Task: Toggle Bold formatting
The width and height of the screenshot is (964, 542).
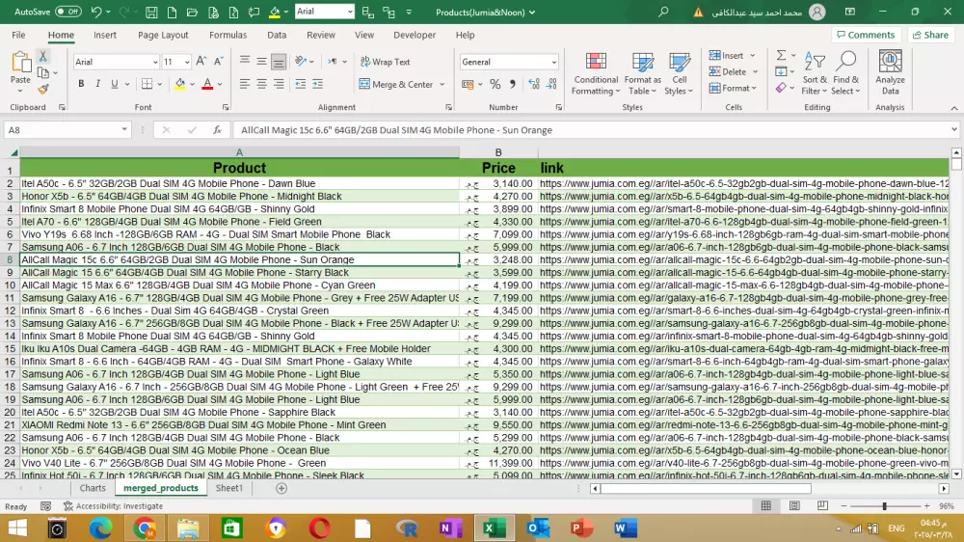Action: tap(81, 85)
